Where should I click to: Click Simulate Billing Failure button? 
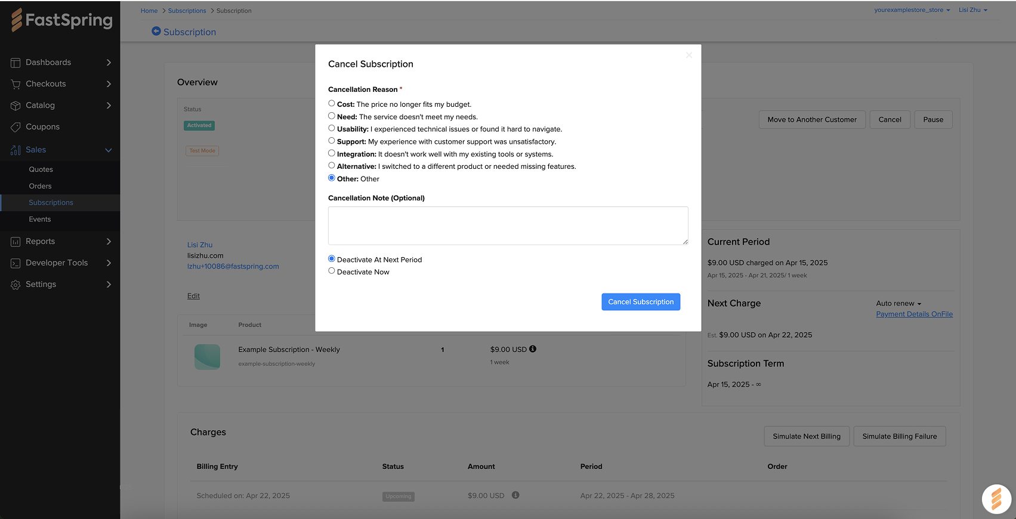point(900,437)
